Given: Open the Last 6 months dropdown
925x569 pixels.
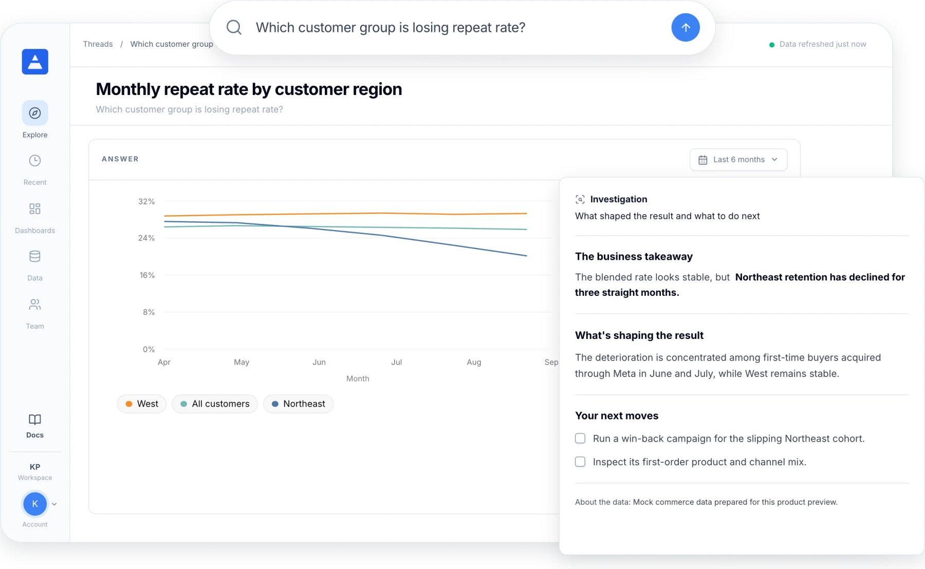Looking at the screenshot, I should coord(738,160).
